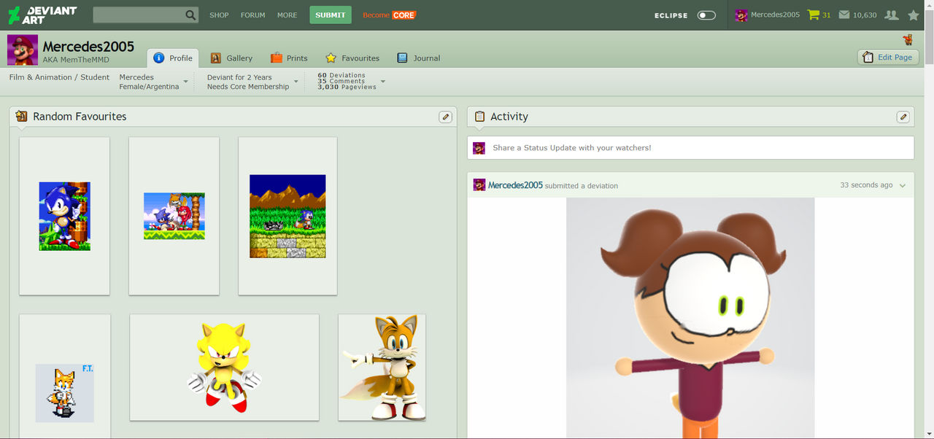This screenshot has height=439, width=934.
Task: Click the 3,030 Pageviews stat
Action: pos(347,87)
